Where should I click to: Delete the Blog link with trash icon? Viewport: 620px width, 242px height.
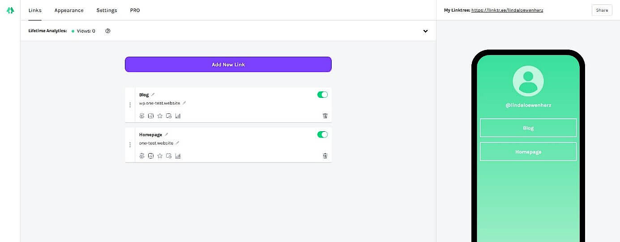(325, 116)
